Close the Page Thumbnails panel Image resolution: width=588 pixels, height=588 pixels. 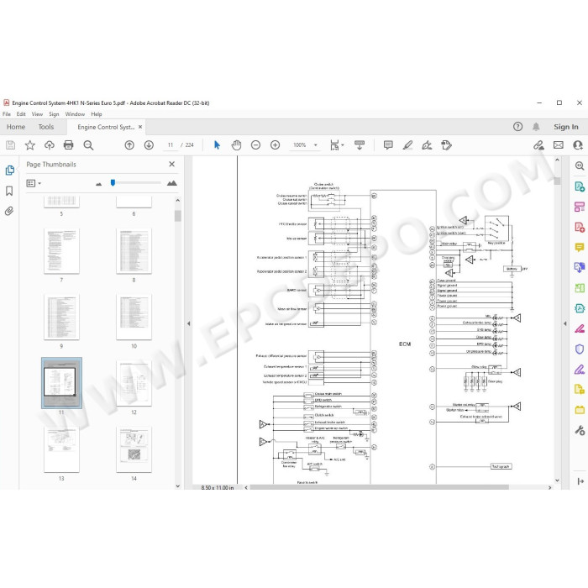171,165
